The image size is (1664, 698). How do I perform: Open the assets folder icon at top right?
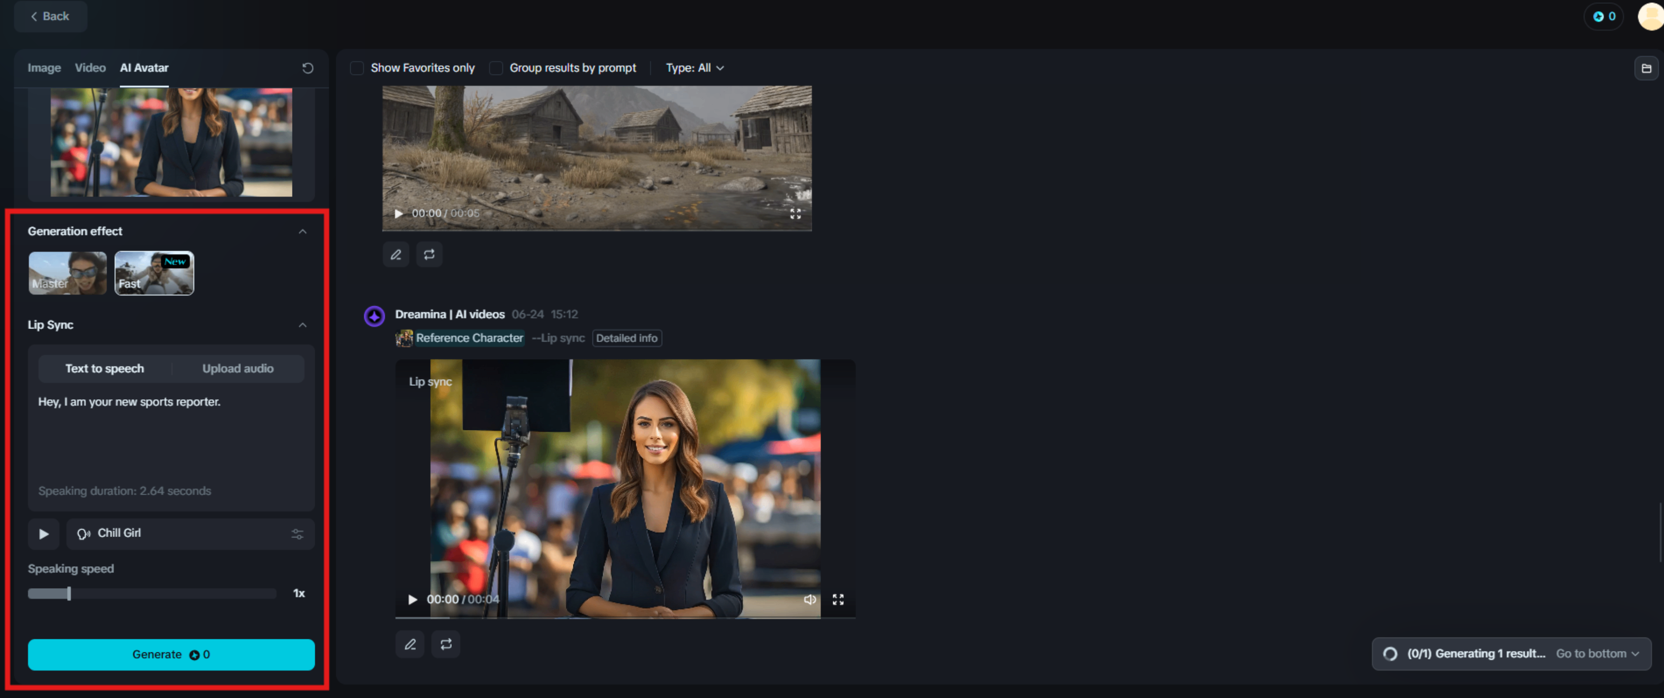tap(1646, 68)
